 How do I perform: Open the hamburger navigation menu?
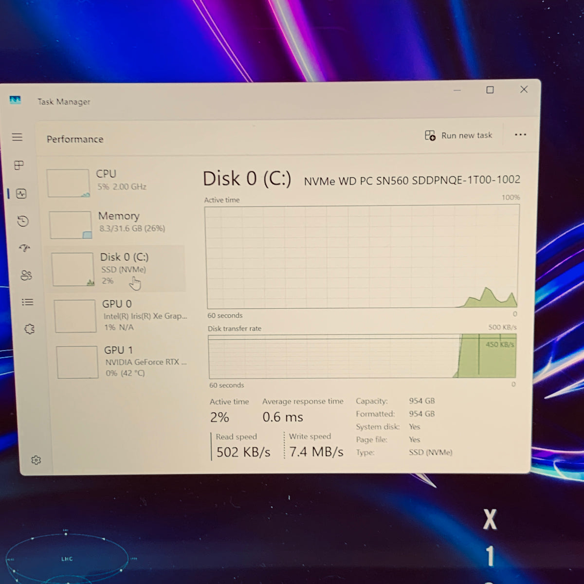[18, 137]
